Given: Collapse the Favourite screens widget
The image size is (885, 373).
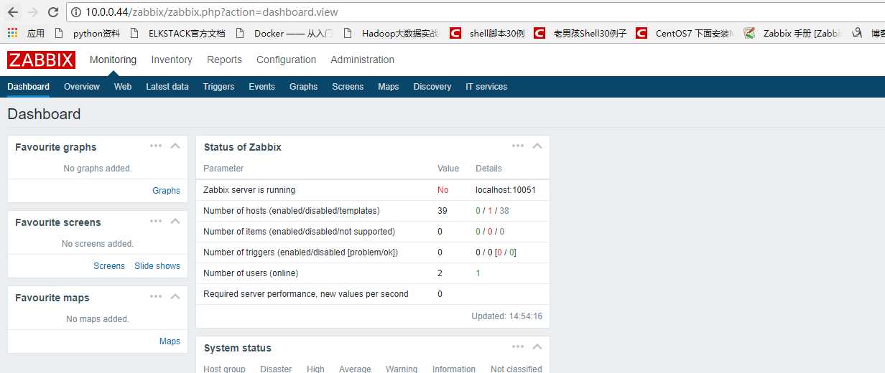Looking at the screenshot, I should pos(175,221).
